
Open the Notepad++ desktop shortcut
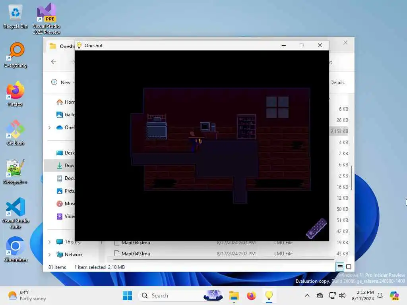[x=16, y=172]
